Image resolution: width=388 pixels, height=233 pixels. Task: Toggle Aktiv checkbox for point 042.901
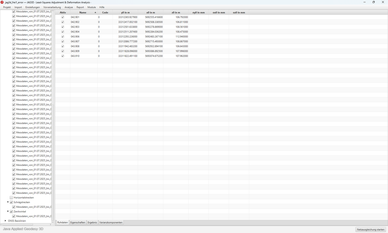point(63,17)
